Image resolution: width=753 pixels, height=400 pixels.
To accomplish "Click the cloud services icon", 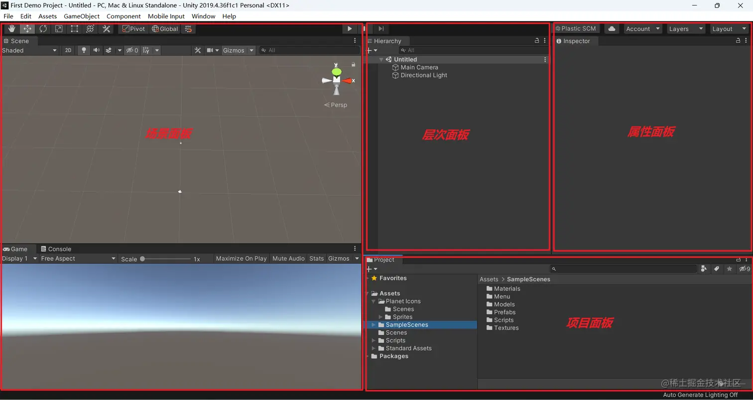I will (x=612, y=29).
